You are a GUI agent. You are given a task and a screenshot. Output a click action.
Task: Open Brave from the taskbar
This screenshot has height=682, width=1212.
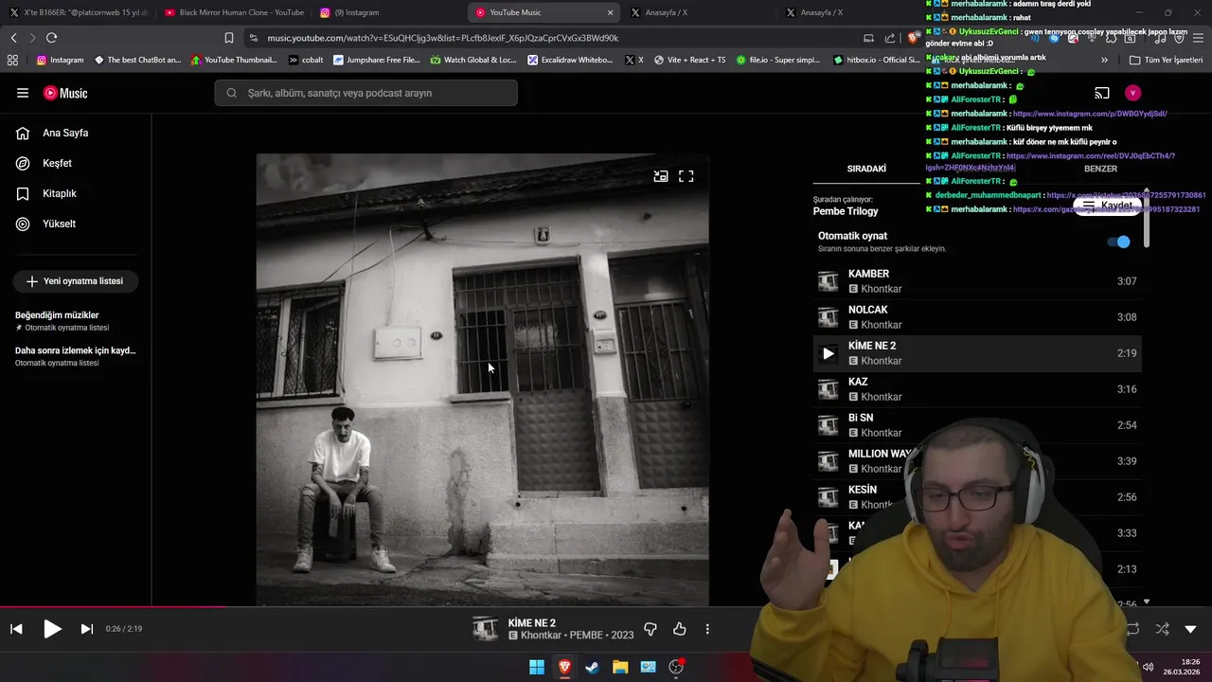564,667
